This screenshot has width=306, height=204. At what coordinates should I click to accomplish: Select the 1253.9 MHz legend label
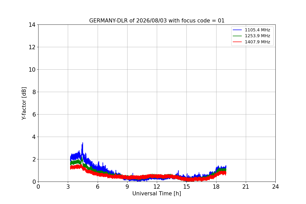click(x=257, y=36)
